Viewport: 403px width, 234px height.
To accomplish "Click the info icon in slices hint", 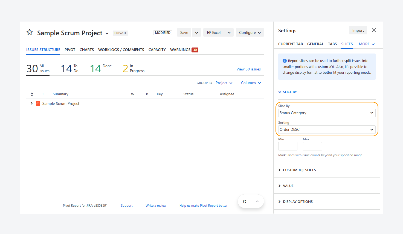I will [x=285, y=61].
